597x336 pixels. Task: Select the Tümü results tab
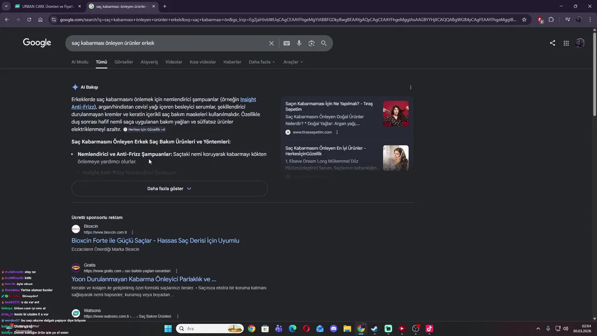[101, 62]
